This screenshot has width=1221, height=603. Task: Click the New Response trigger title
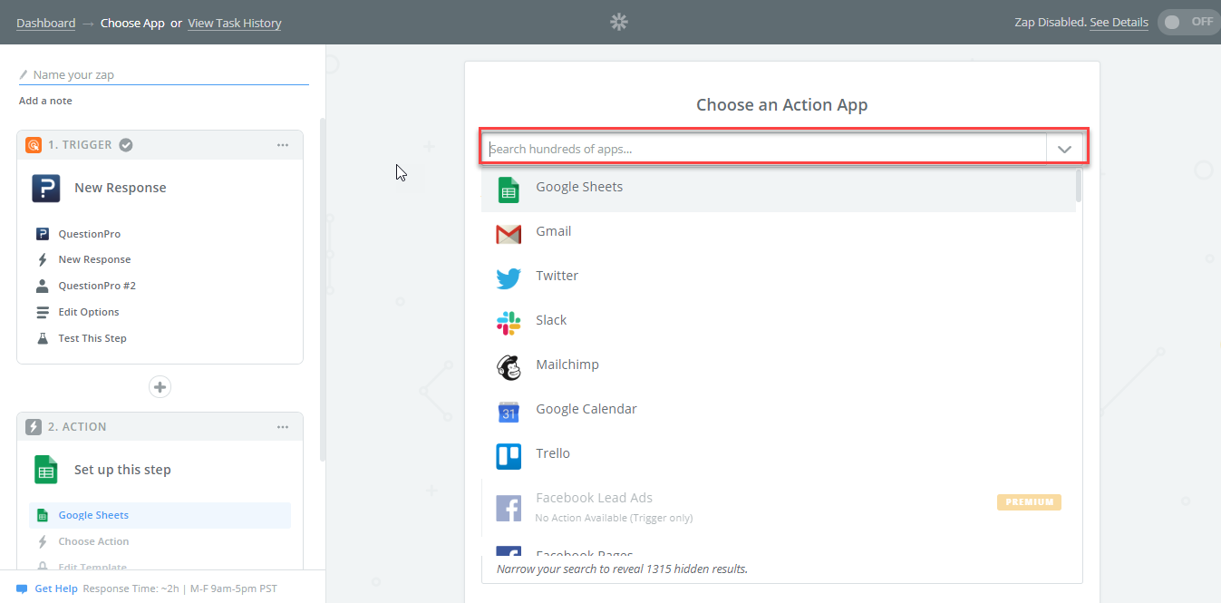[121, 188]
